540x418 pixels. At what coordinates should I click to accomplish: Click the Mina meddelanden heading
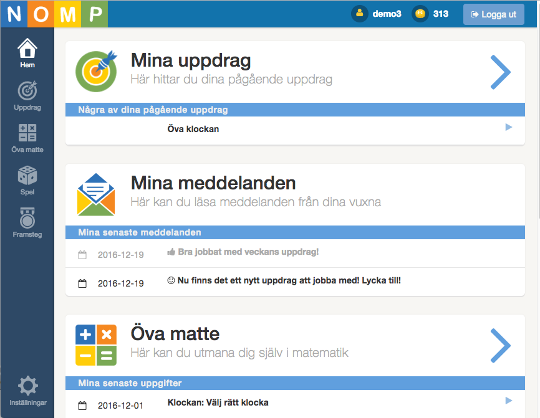click(x=213, y=183)
